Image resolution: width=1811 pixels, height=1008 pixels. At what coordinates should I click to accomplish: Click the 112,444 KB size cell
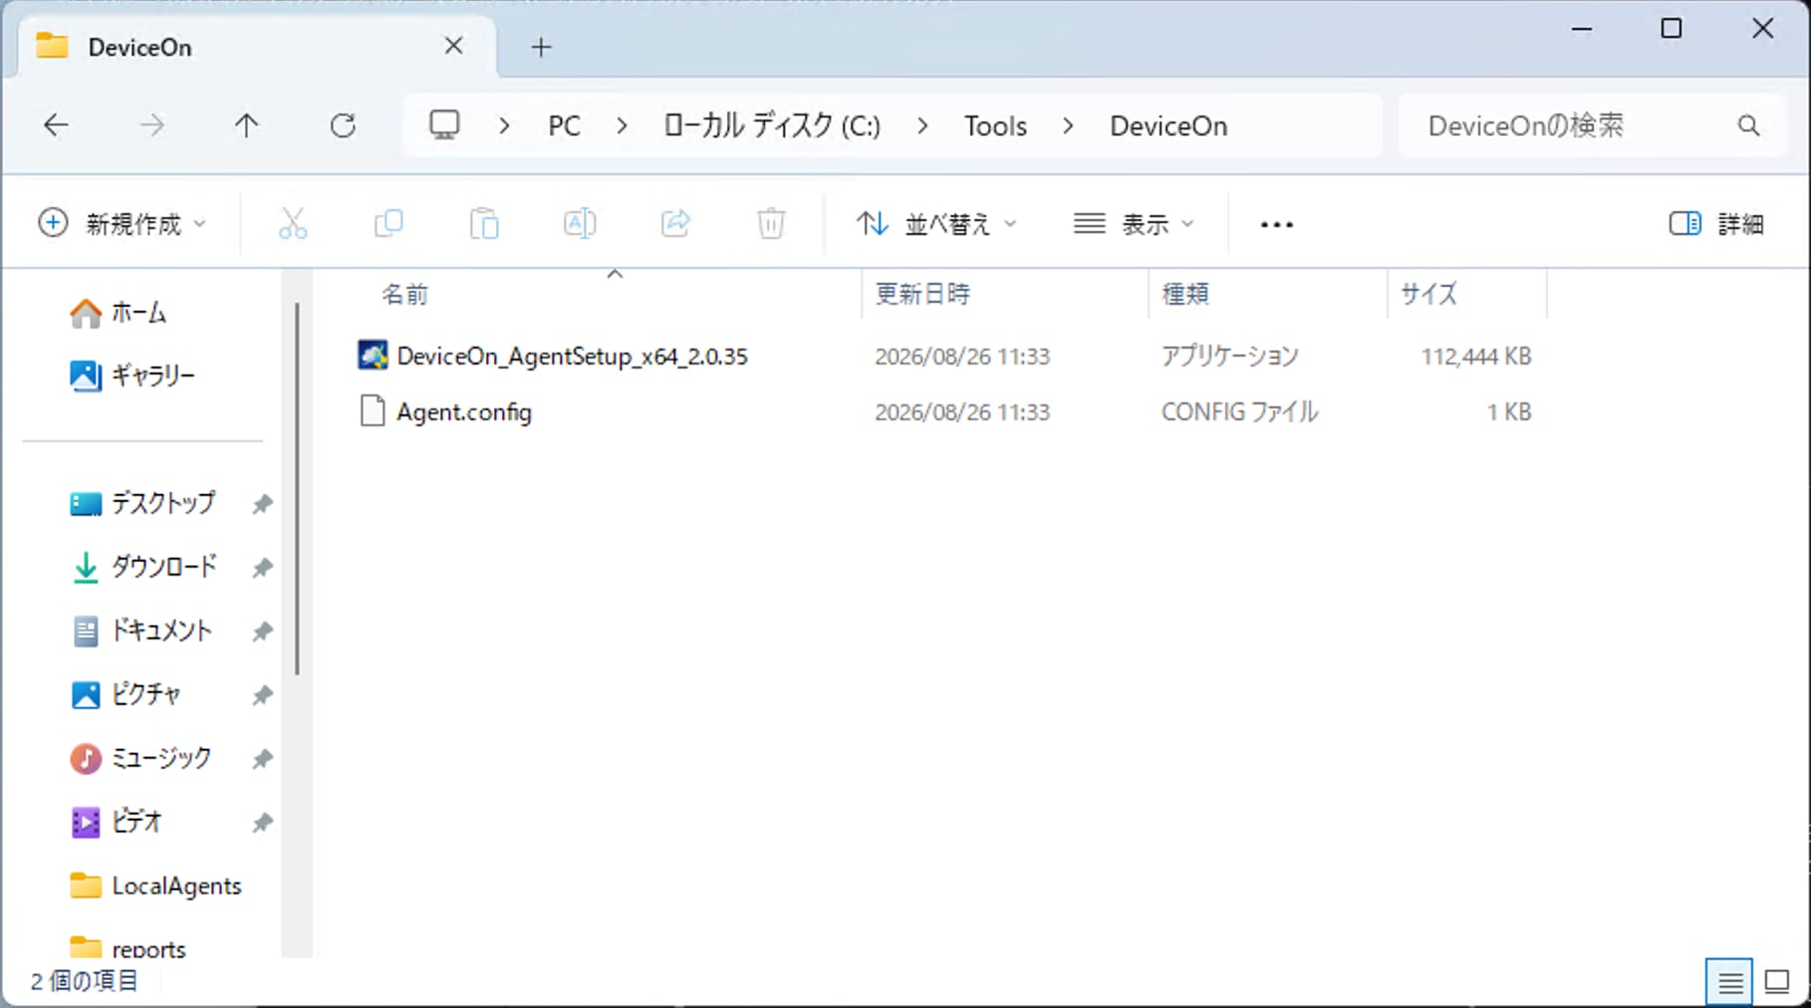click(1475, 356)
